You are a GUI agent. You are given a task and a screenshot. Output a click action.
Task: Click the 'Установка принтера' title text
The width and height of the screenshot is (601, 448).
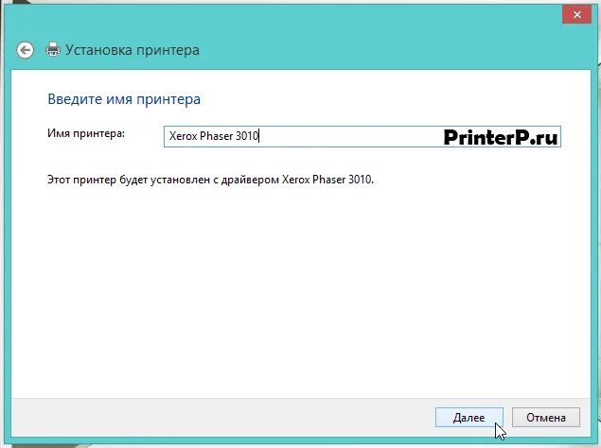click(133, 50)
